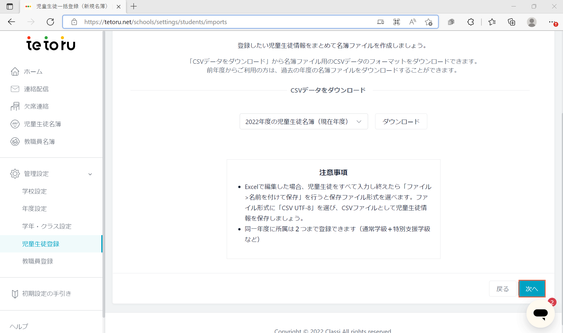Go to 連絡配信 page

click(36, 89)
